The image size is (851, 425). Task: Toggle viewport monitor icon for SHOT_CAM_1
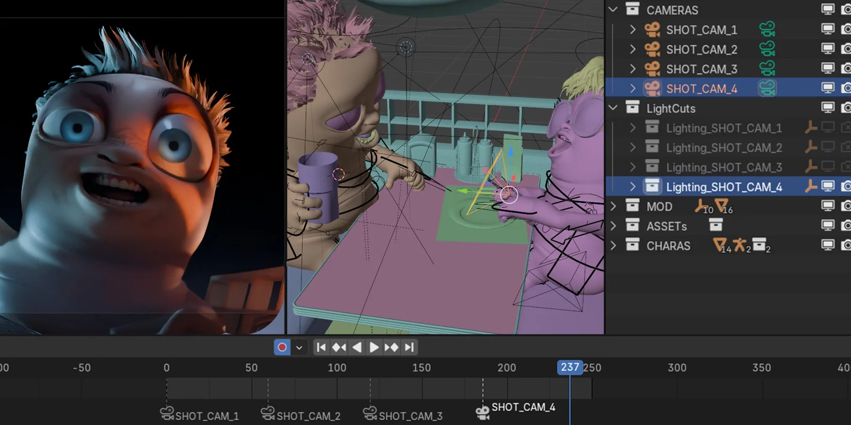[x=828, y=29]
